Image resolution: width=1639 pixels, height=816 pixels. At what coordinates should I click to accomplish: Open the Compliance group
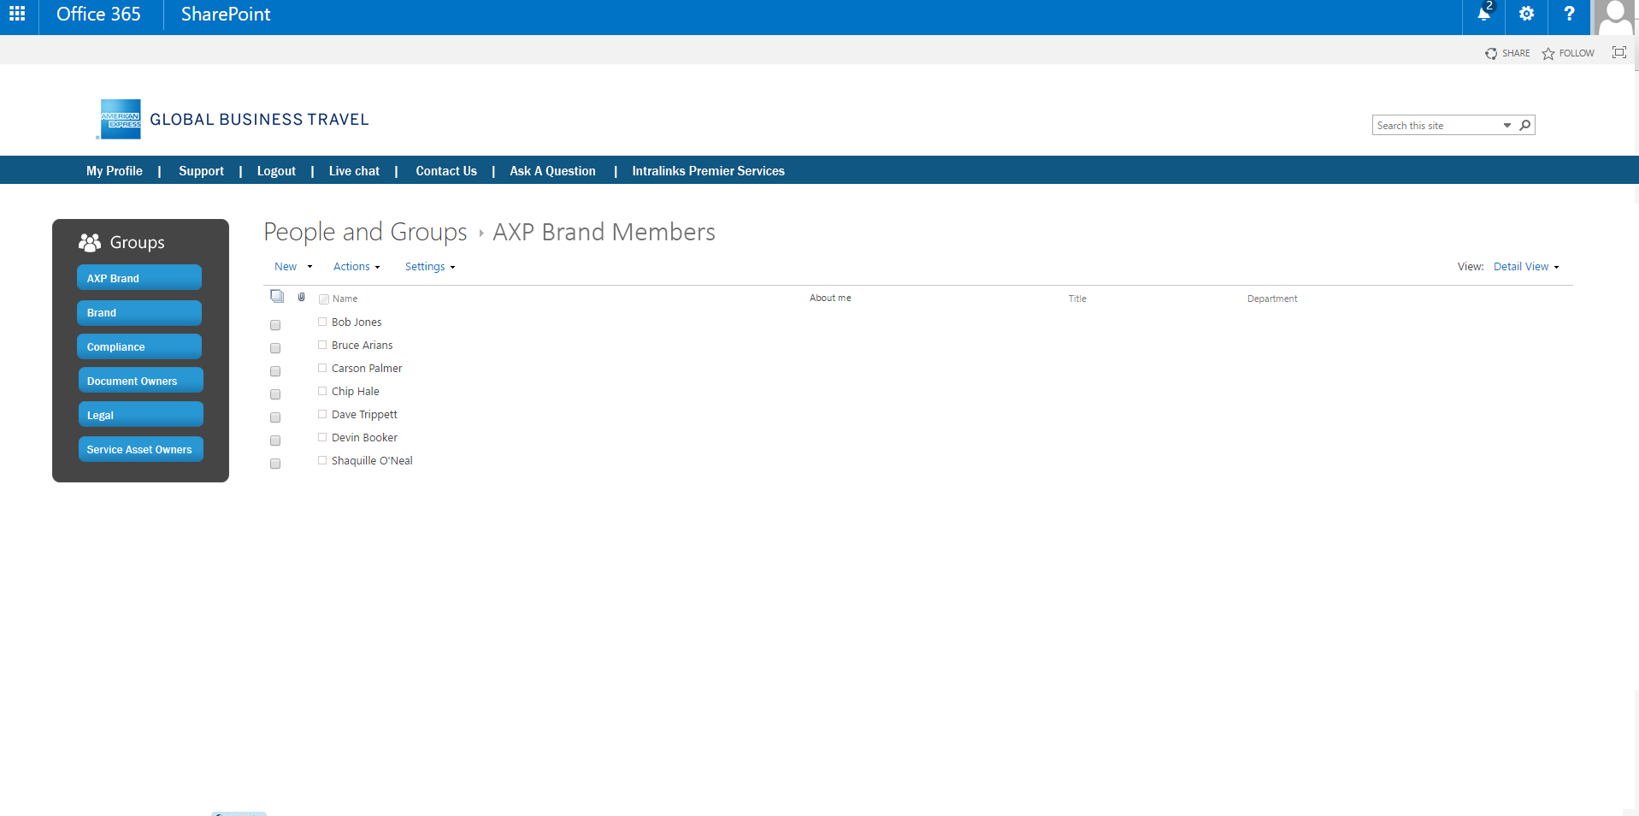tap(139, 346)
